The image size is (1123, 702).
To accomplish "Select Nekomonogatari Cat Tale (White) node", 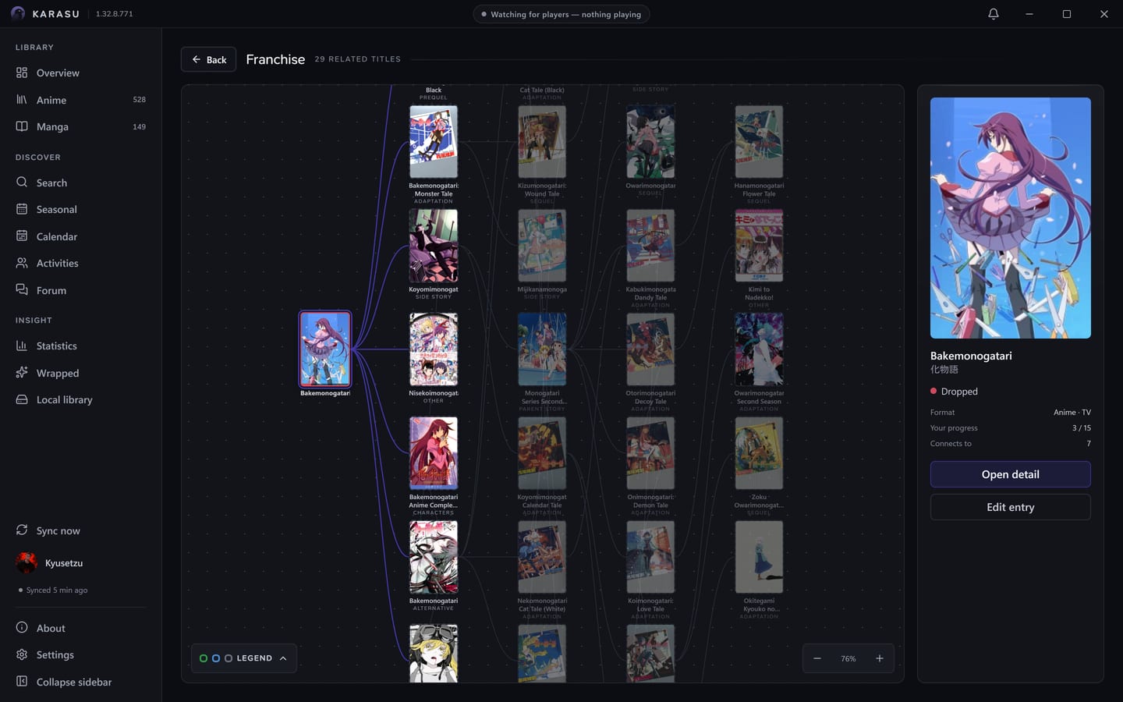I will pyautogui.click(x=542, y=557).
